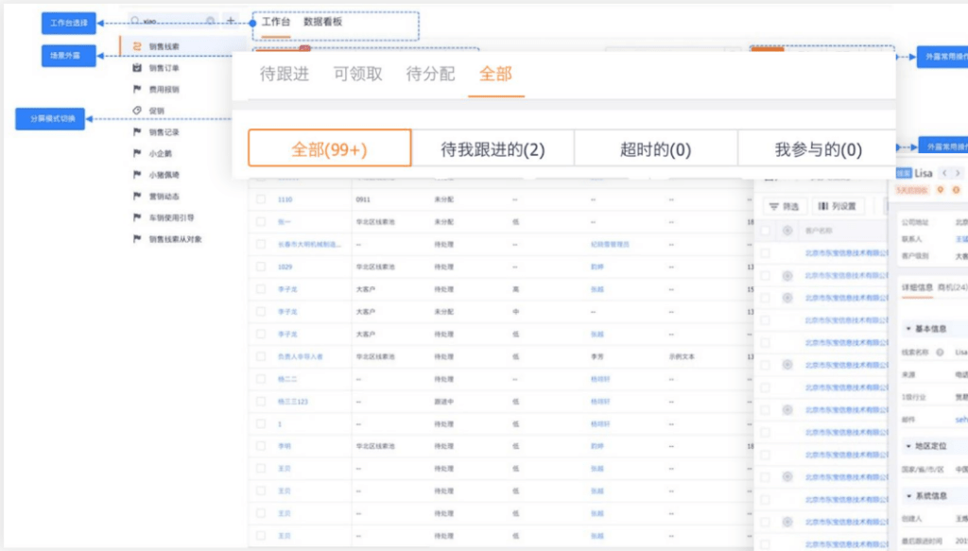Click the previous-record arrow beside Lisa
The image size is (968, 551).
click(942, 173)
